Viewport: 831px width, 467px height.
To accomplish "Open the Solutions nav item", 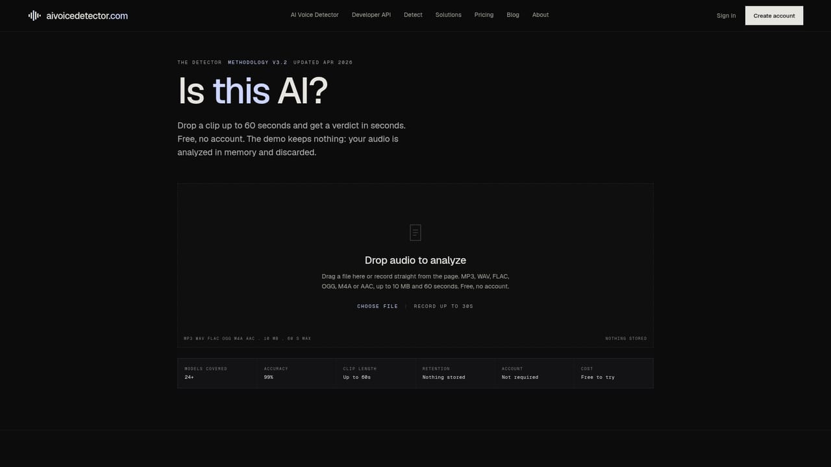I will point(449,15).
